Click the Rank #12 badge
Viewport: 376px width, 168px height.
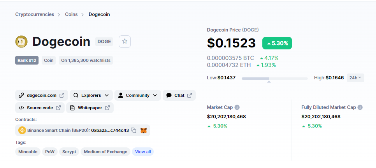27,60
